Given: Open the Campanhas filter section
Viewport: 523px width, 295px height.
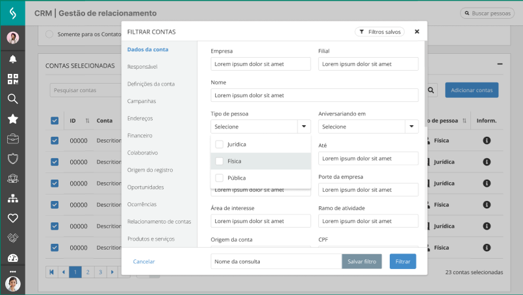Looking at the screenshot, I should point(142,101).
